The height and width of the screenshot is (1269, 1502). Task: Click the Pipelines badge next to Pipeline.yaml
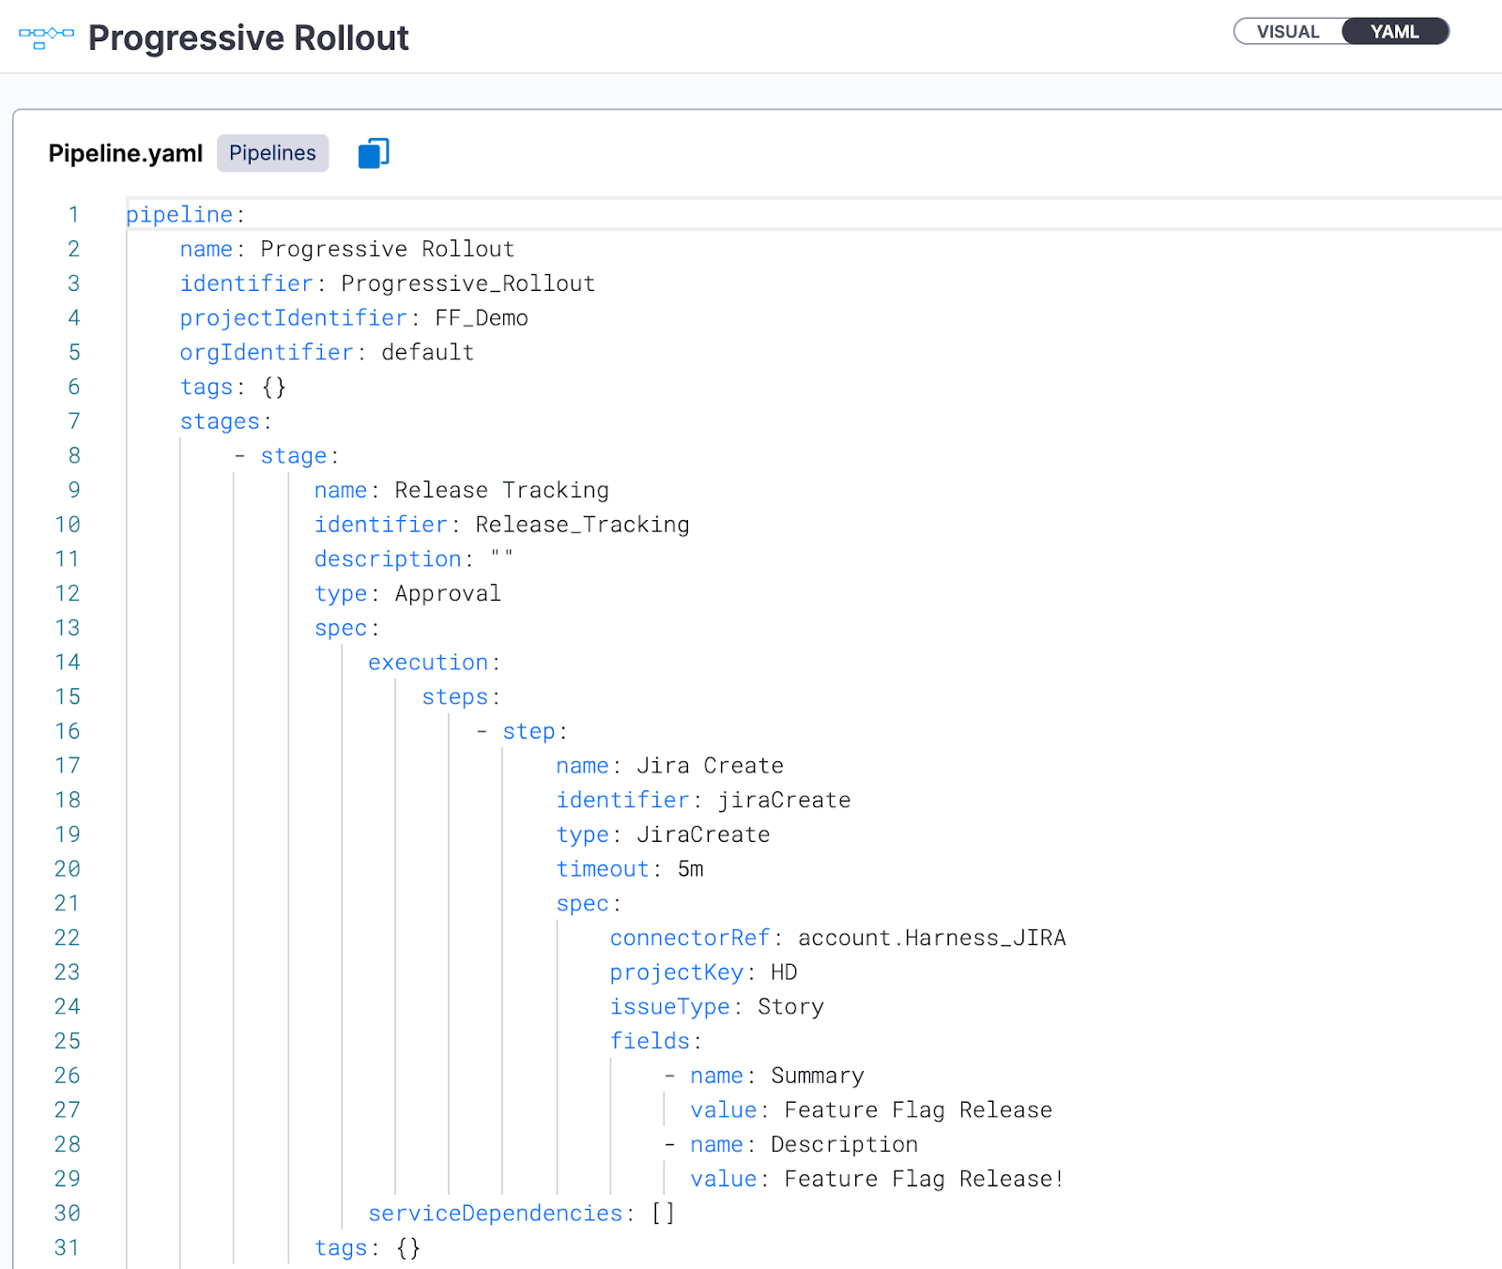(x=272, y=152)
